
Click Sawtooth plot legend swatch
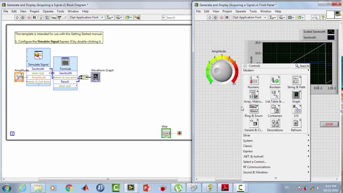[x=331, y=38]
